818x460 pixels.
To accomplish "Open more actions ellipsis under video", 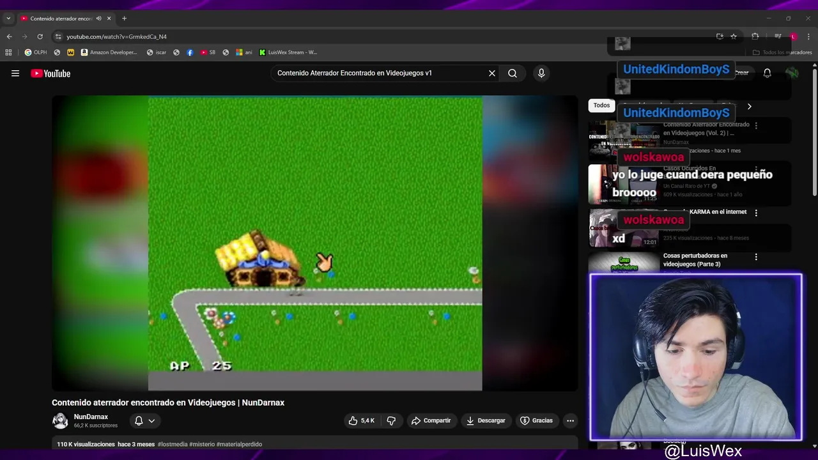I will coord(570,420).
